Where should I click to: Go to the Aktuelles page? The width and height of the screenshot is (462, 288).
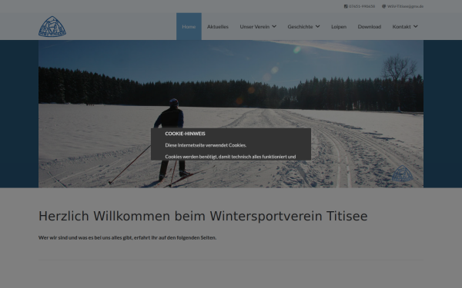pyautogui.click(x=218, y=26)
